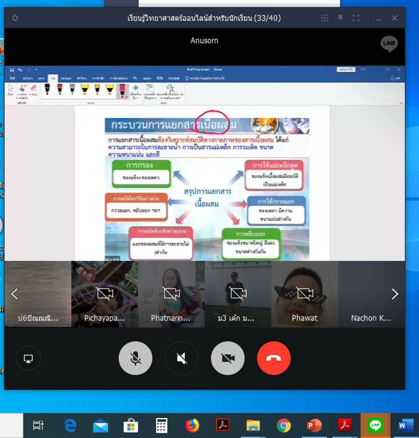The height and width of the screenshot is (438, 419).
Task: Open Firefox from the taskbar
Action: point(192,425)
